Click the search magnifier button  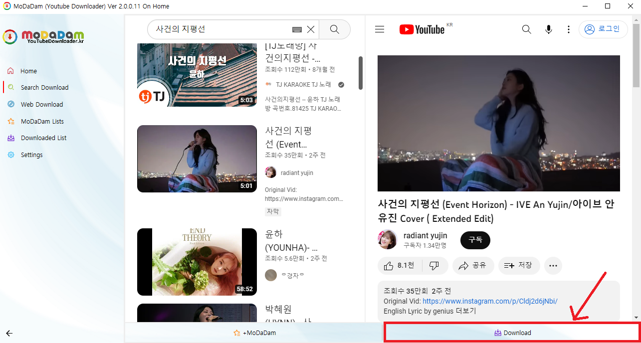335,29
